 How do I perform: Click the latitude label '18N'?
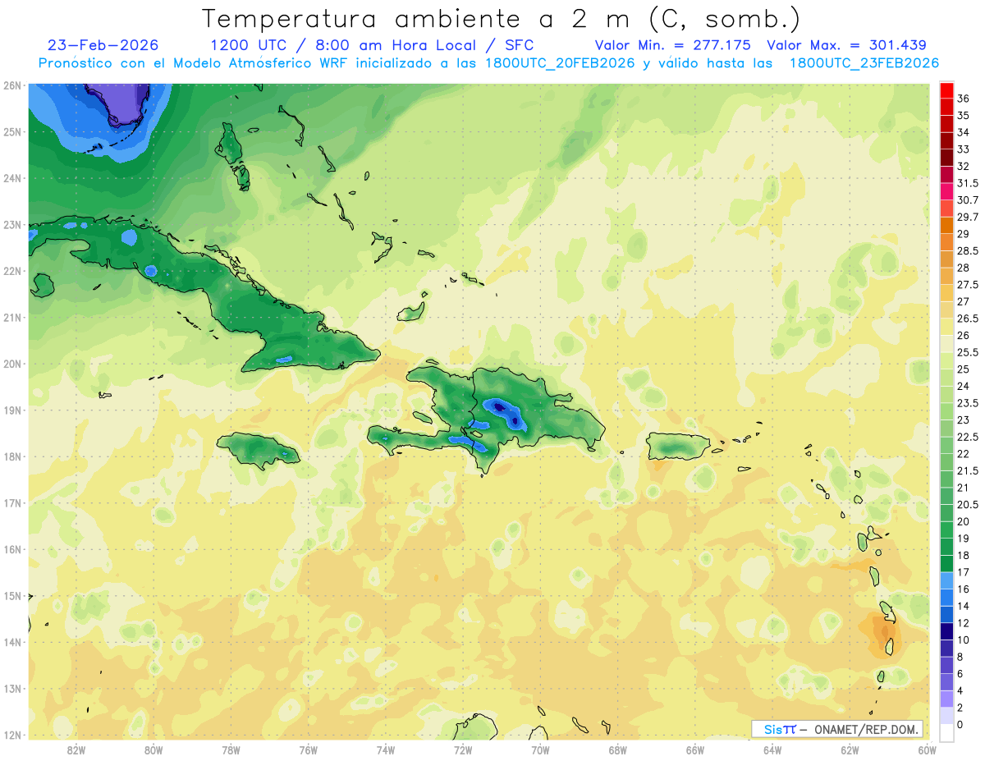(12, 456)
